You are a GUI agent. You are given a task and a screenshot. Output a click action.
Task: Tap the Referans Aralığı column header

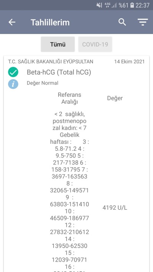[69, 98]
